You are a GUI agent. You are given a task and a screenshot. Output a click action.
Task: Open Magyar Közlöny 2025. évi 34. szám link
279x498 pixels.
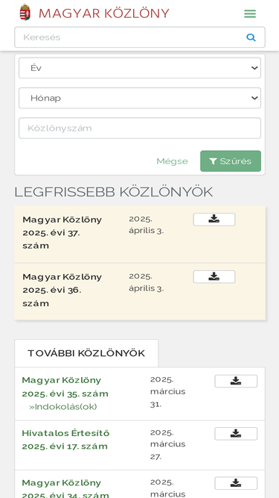(x=65, y=489)
